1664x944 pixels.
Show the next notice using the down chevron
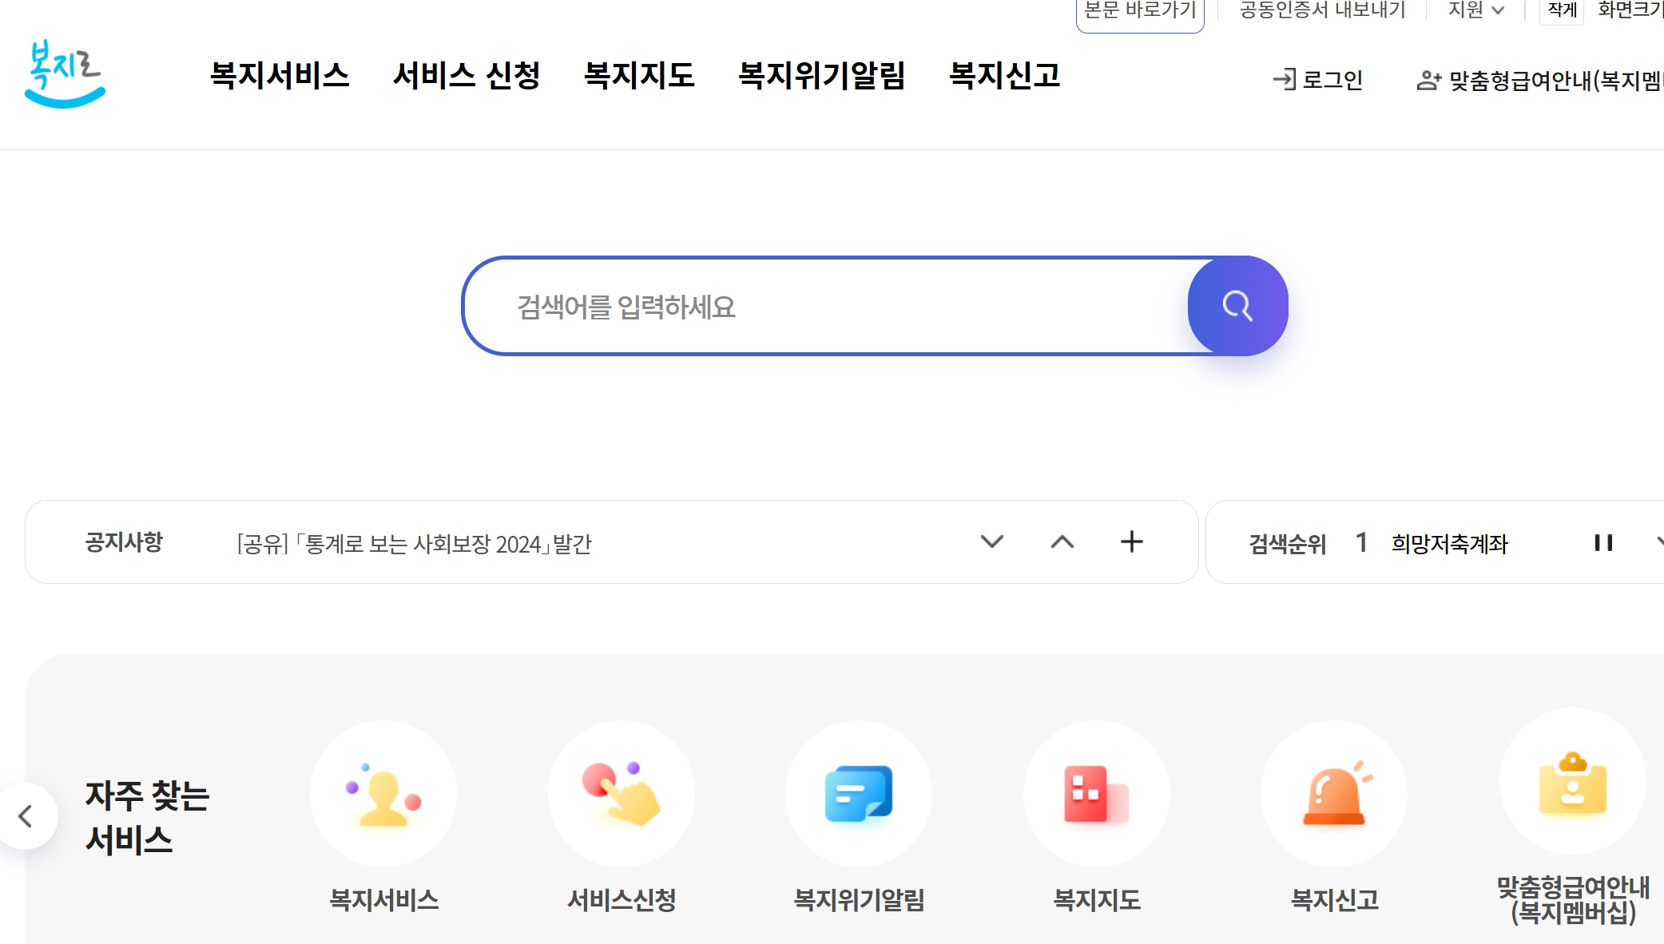tap(992, 542)
